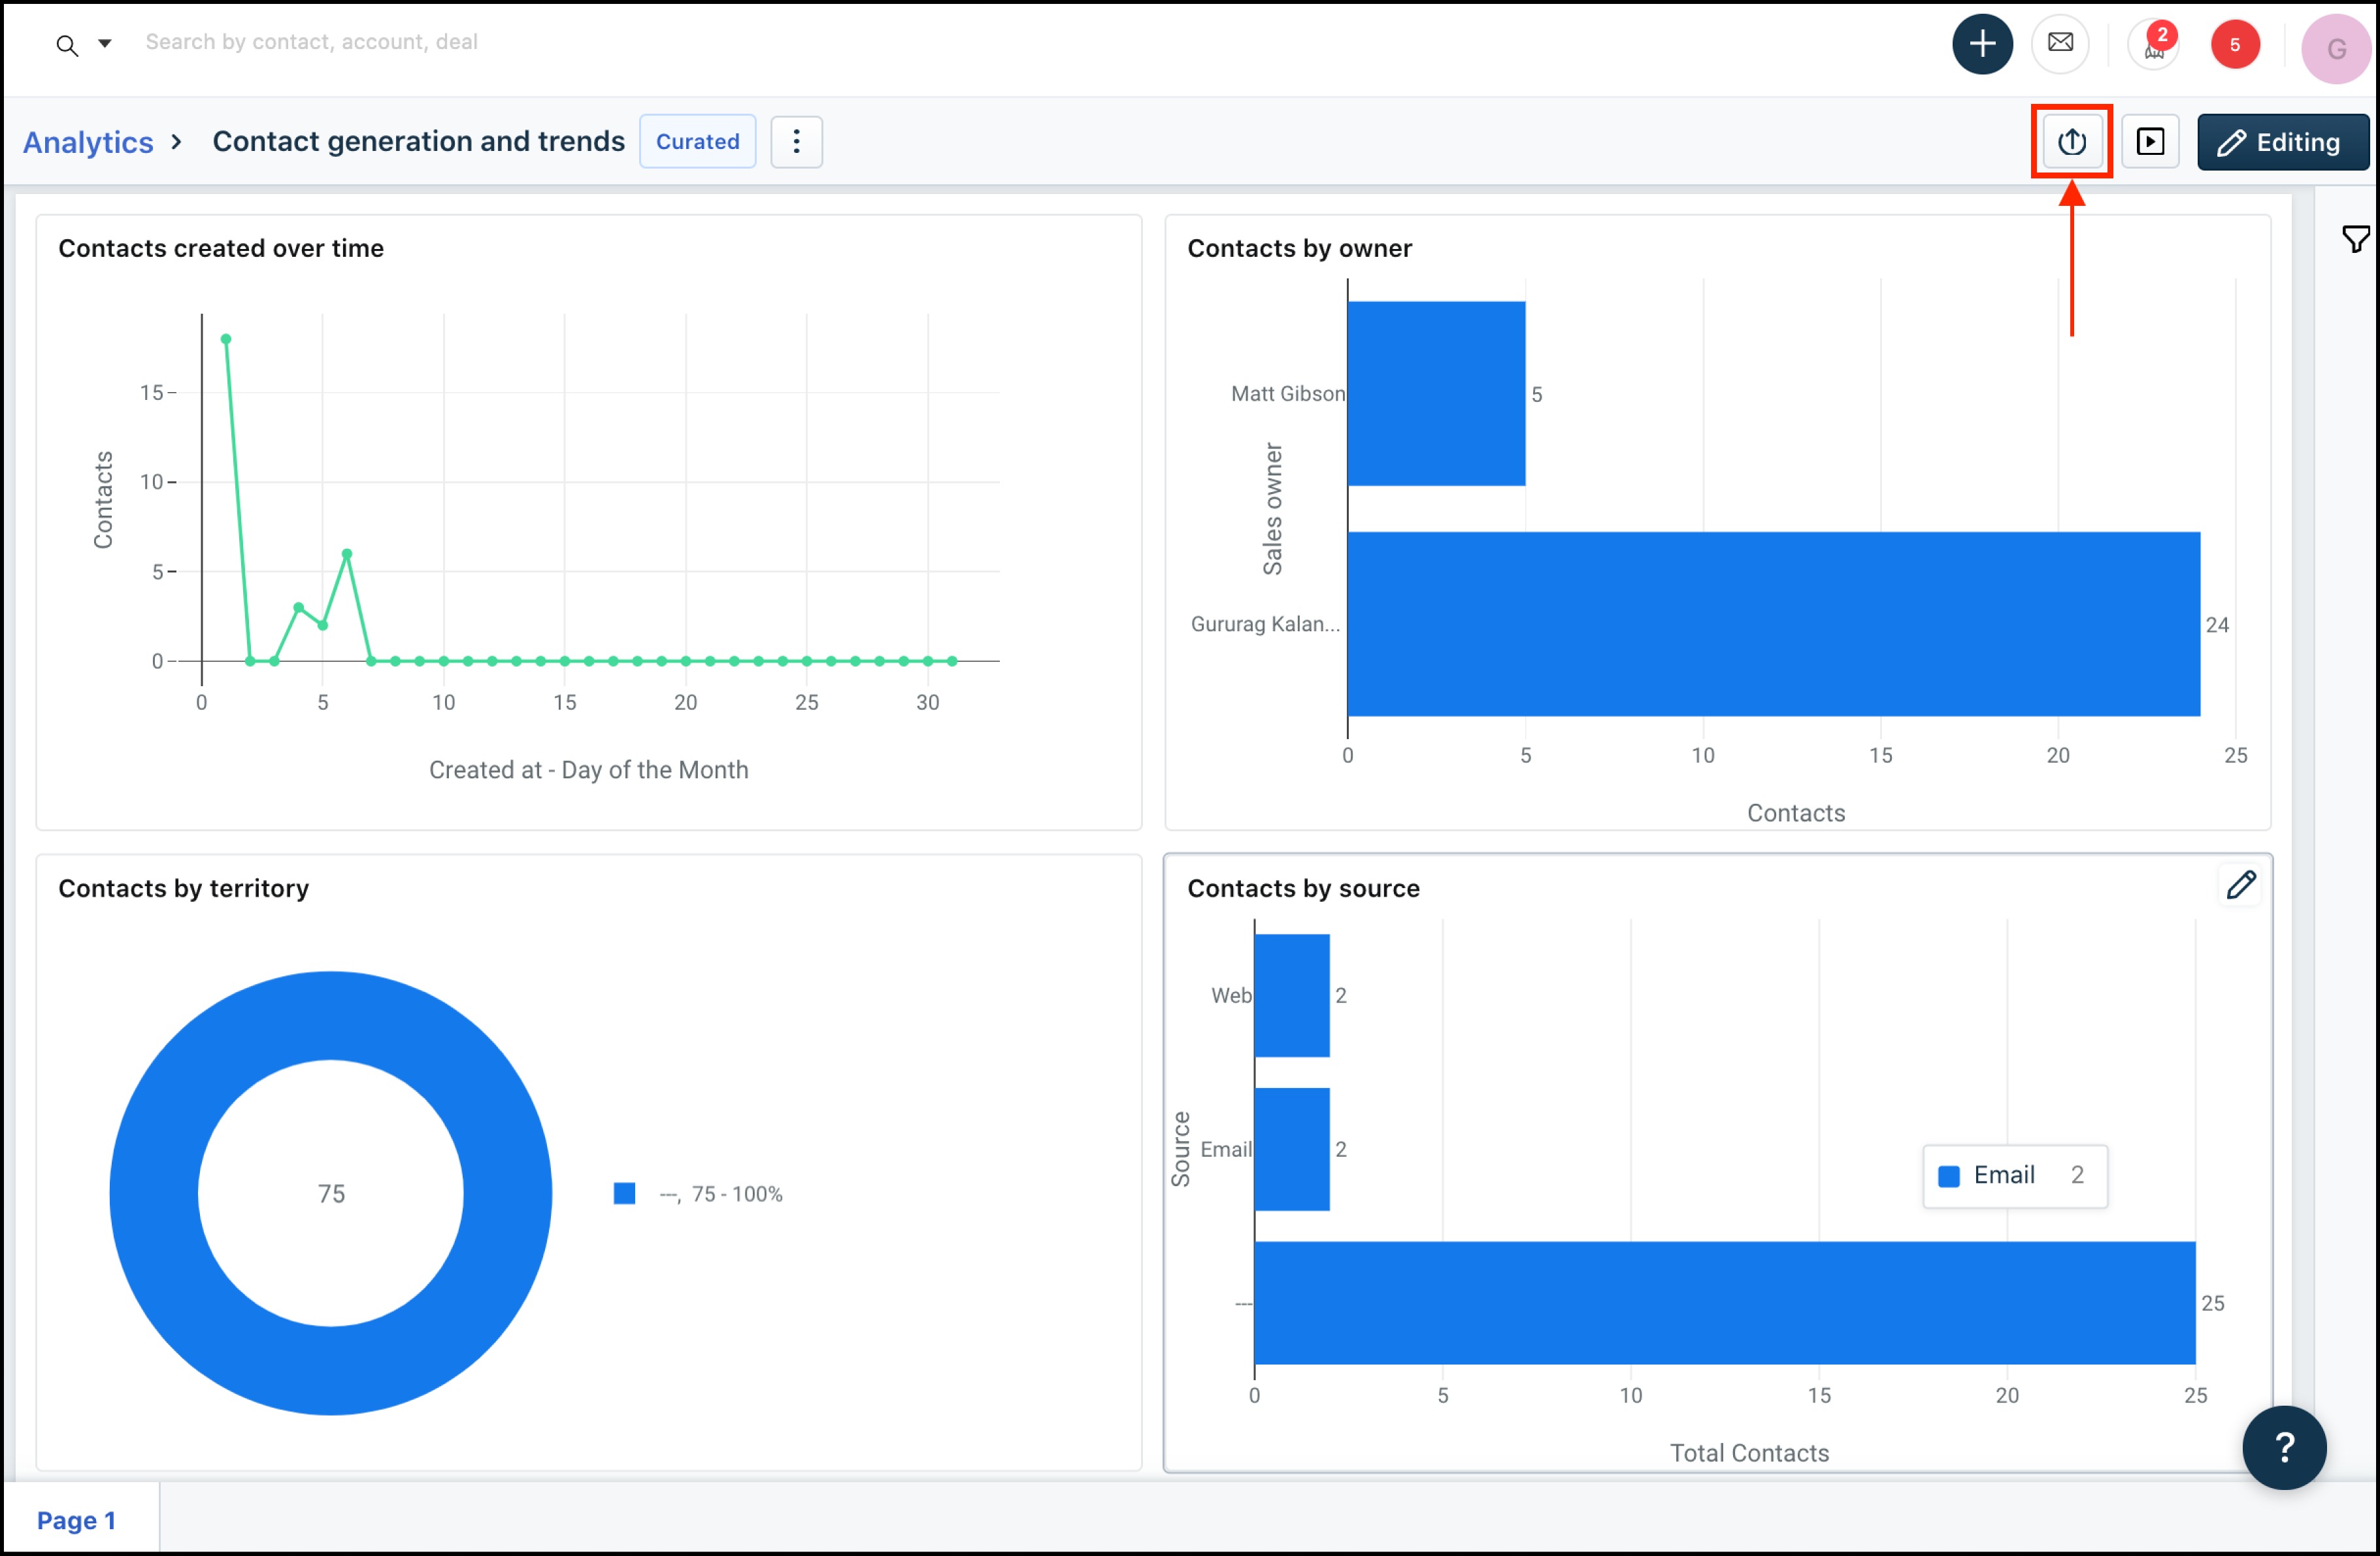Click the export dashboard icon
Viewport: 2380px width, 1556px height.
click(2071, 142)
